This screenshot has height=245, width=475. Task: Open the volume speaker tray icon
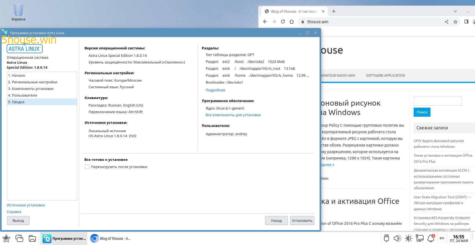(397, 238)
